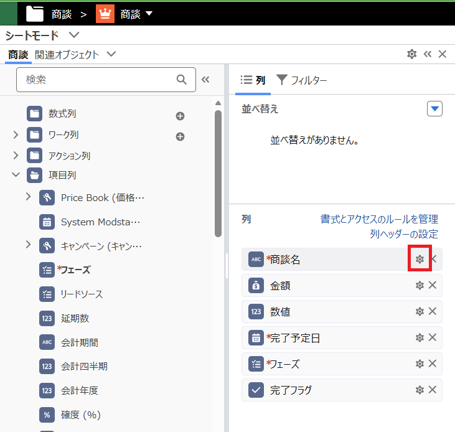The image size is (455, 432).
Task: Open settings gear for 商談名 column
Action: tap(420, 260)
